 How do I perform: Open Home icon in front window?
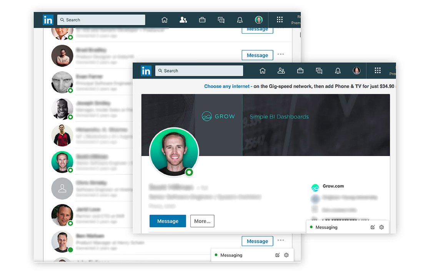263,71
